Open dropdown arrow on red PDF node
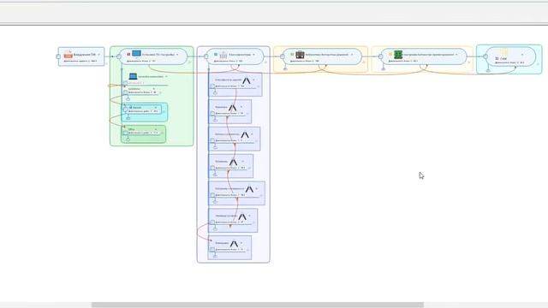 (99, 55)
